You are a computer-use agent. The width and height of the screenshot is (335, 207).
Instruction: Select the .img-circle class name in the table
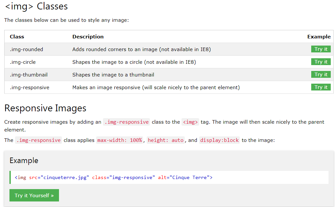23,62
